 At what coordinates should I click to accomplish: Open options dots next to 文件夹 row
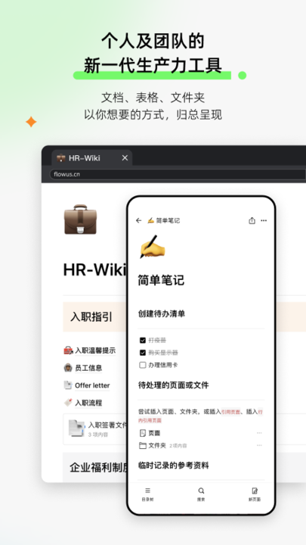pyautogui.click(x=259, y=445)
